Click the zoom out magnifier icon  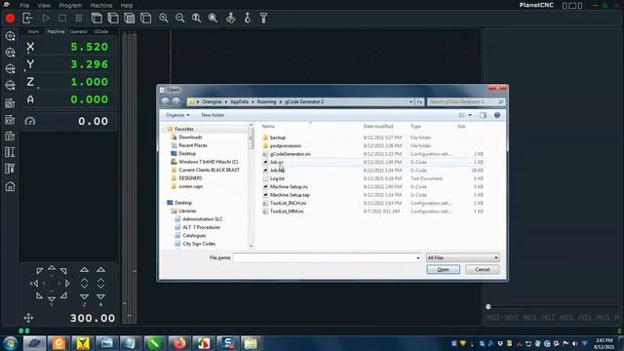pyautogui.click(x=179, y=18)
